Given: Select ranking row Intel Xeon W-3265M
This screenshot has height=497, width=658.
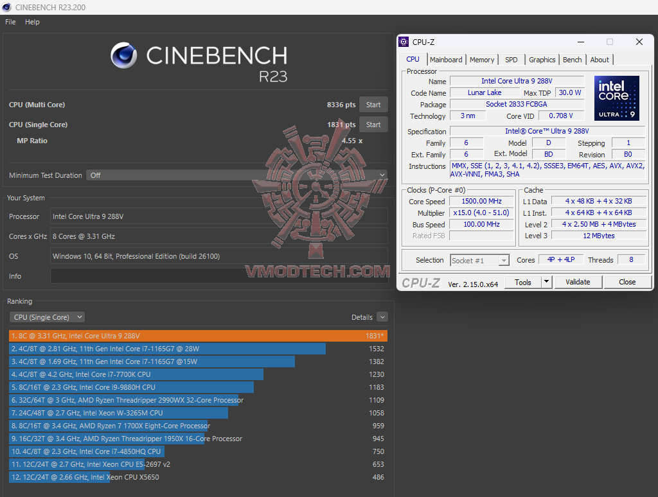Looking at the screenshot, I should 198,413.
